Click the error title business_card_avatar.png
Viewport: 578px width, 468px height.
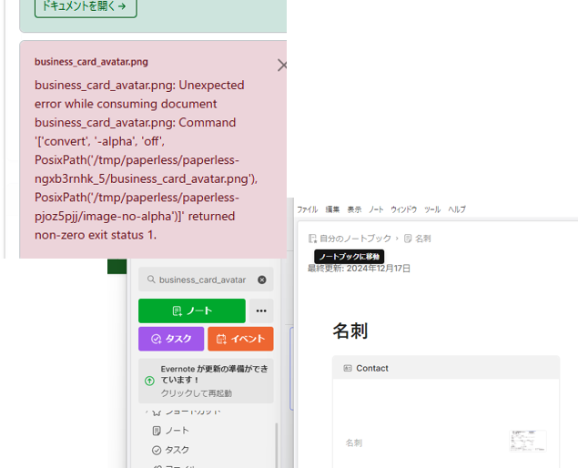click(x=91, y=62)
